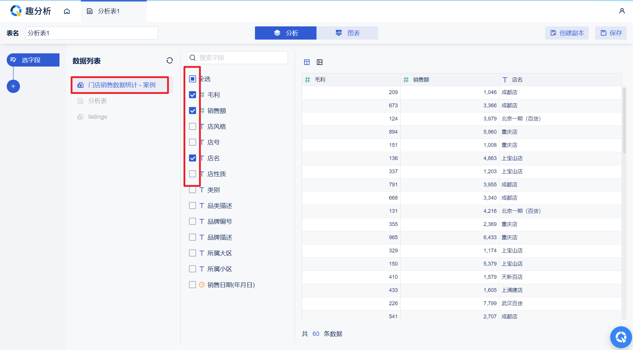Switch to the 图表 tab
The image size is (633, 350).
point(347,33)
